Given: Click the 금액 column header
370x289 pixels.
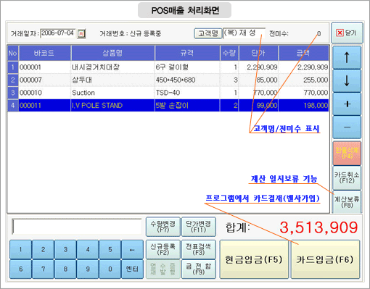Looking at the screenshot, I should pos(303,53).
